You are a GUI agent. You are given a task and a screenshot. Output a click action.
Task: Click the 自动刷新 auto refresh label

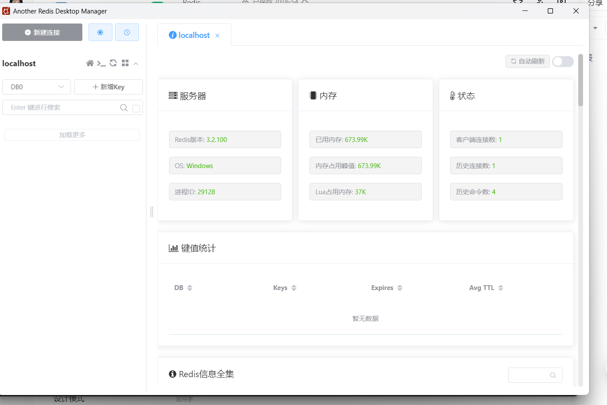tap(528, 61)
